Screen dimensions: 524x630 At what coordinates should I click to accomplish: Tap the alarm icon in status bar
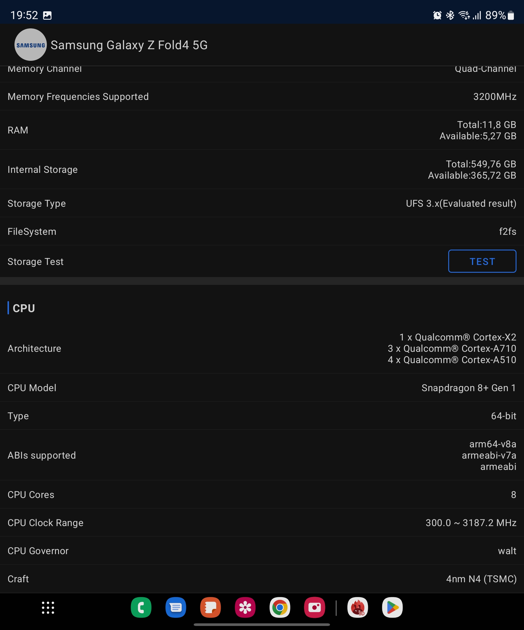tap(438, 15)
